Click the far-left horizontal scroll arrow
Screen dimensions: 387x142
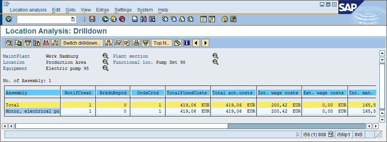pyautogui.click(x=5, y=126)
